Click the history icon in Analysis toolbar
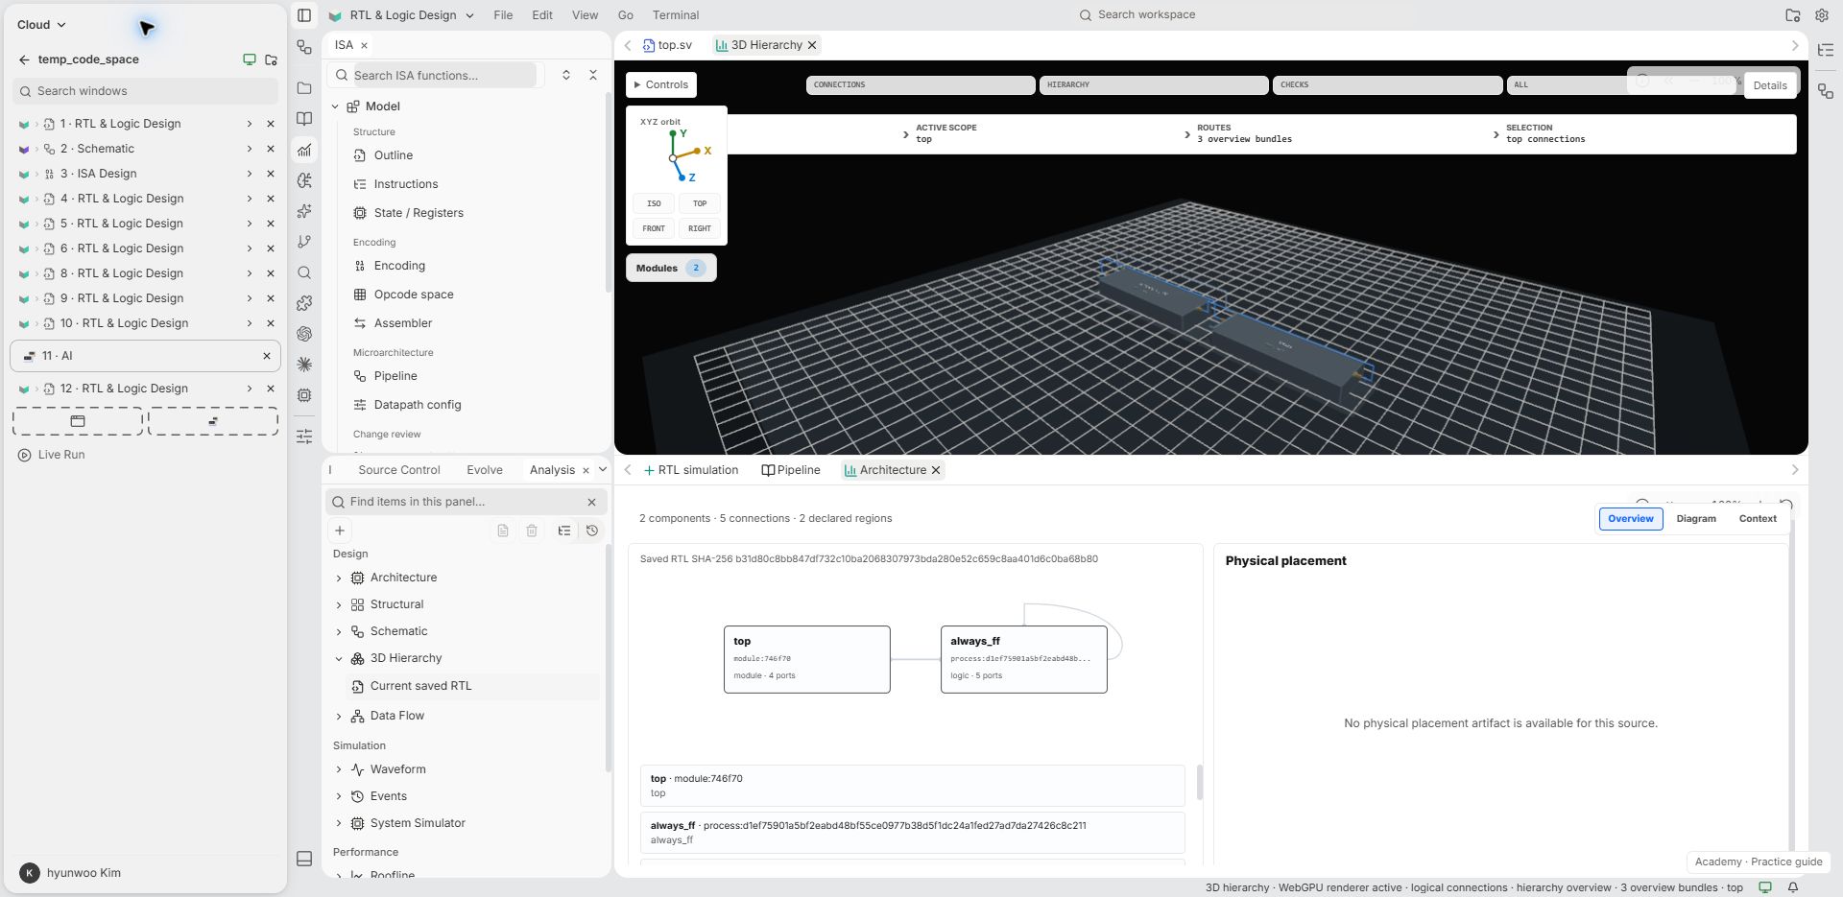Screen dimensions: 1843x897 pyautogui.click(x=592, y=531)
